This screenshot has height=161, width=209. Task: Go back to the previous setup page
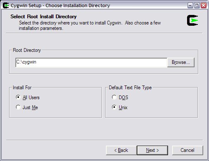click(x=121, y=150)
